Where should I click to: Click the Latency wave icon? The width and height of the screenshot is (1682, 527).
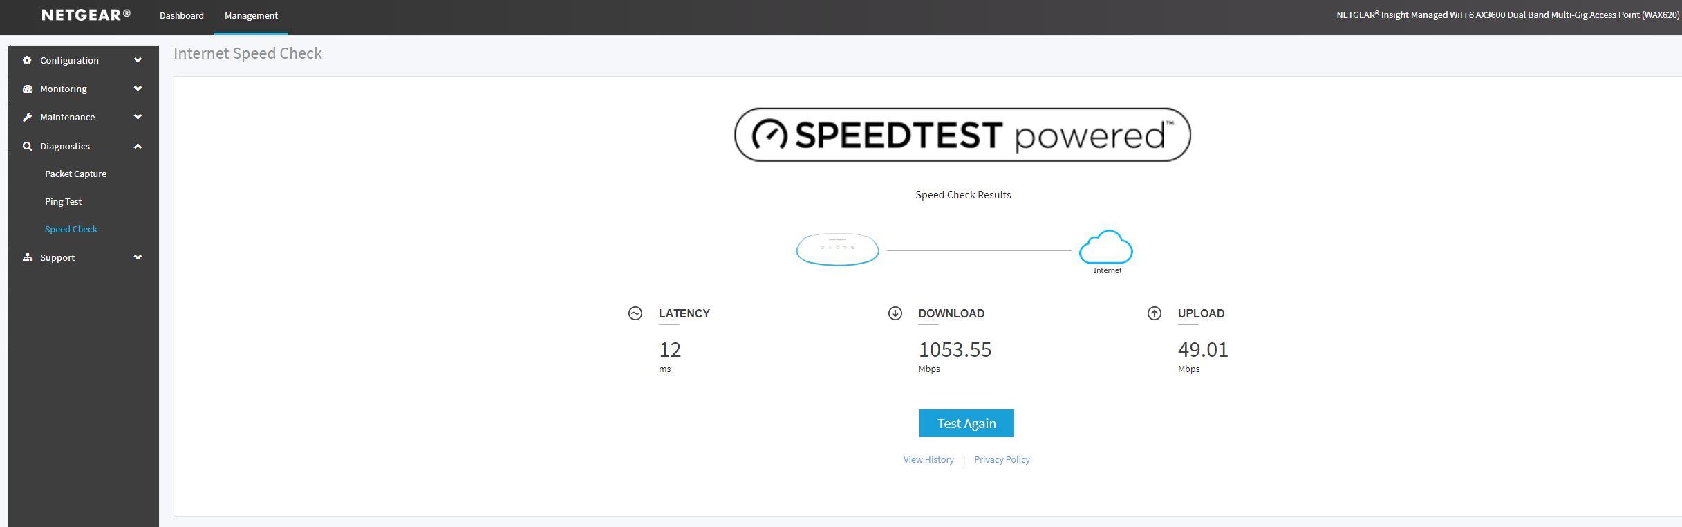tap(635, 313)
